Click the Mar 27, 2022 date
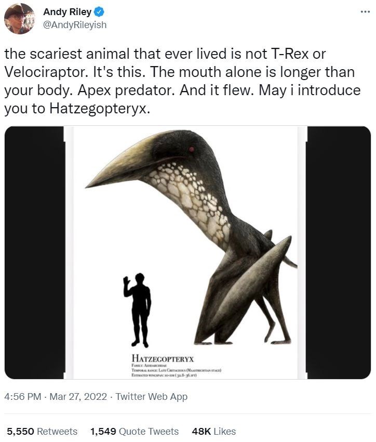Screen dimensions: 376x442 [x=78, y=397]
